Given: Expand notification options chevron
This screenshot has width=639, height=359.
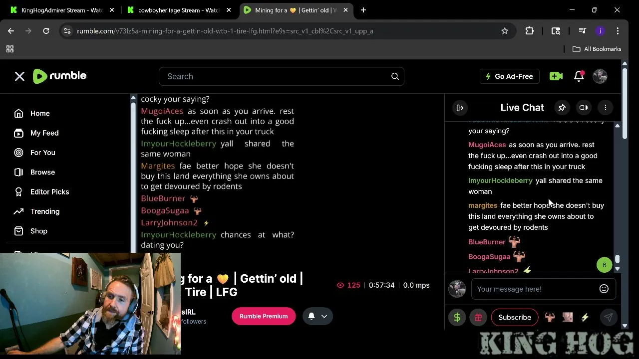Looking at the screenshot, I should coord(324,316).
